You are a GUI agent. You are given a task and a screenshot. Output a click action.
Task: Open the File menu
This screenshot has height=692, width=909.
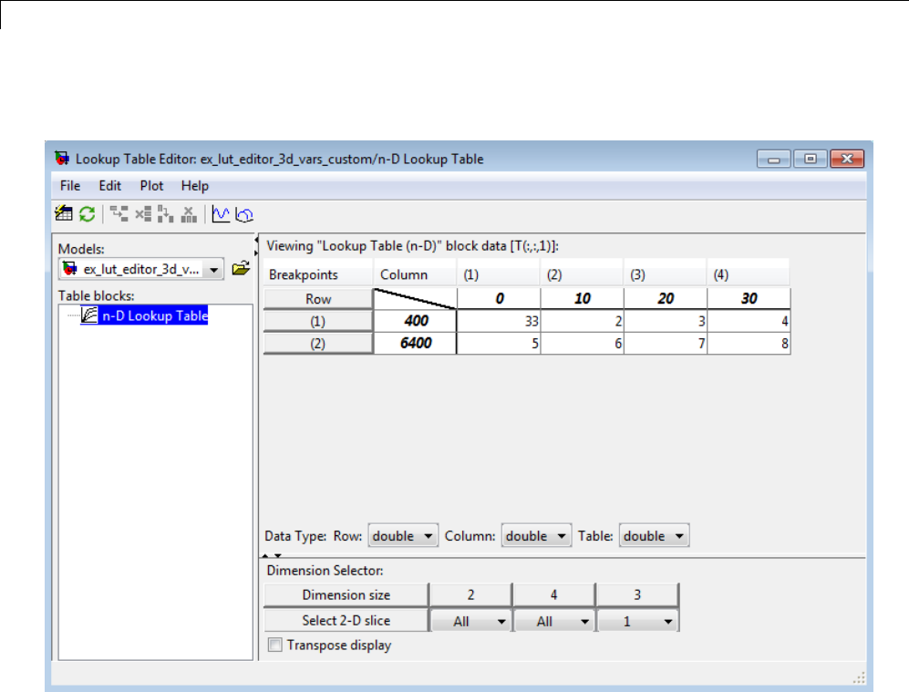tap(70, 186)
